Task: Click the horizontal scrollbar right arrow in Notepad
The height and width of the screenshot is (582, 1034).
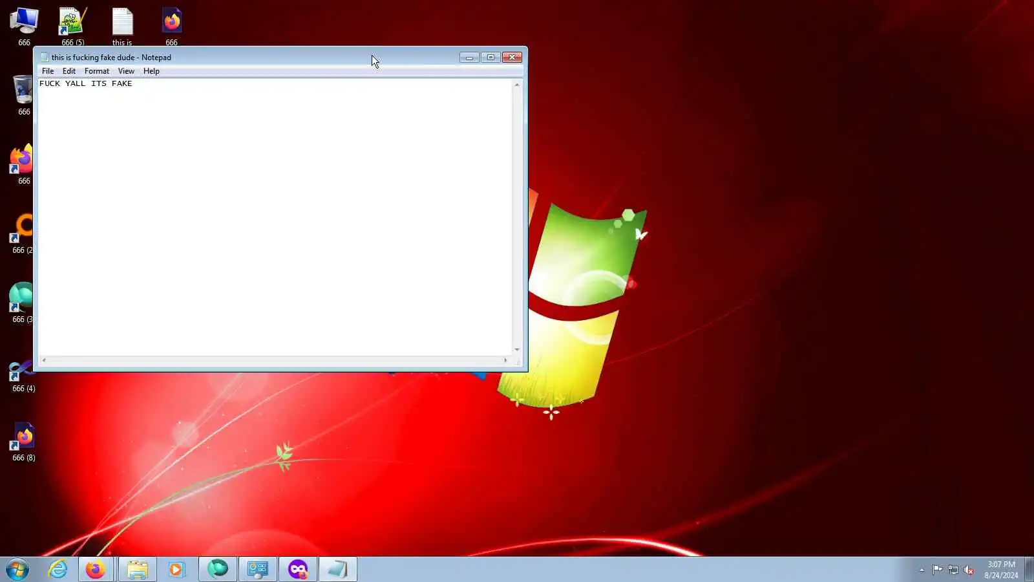Action: click(x=505, y=360)
